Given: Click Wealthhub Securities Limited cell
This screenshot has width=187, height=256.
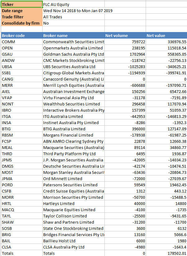Looking at the screenshot, I should (x=73, y=104).
